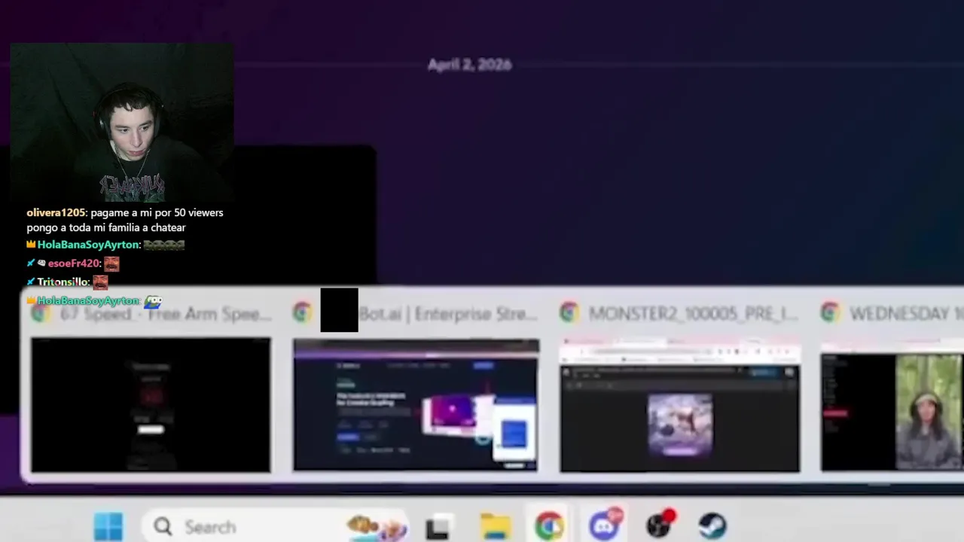Image resolution: width=964 pixels, height=542 pixels.
Task: Select the 'MONSTER2_100005_PRE_I...' preview title
Action: click(x=693, y=314)
